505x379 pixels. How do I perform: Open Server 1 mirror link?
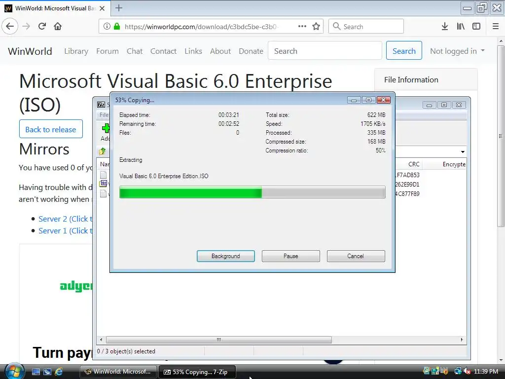coord(66,231)
